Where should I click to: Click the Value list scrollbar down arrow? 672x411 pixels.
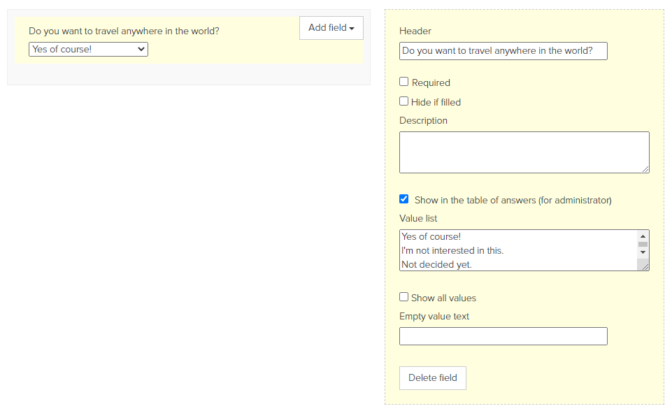click(643, 252)
